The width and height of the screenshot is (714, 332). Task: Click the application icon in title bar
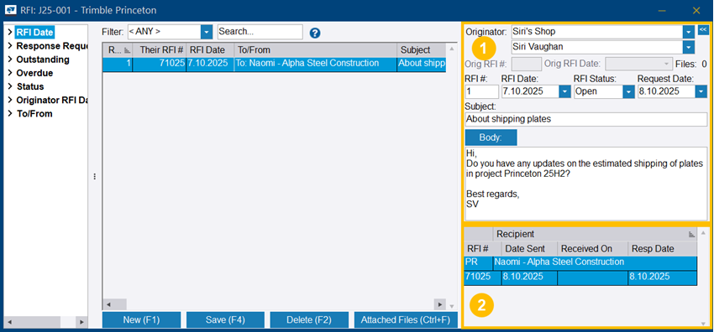coord(10,10)
